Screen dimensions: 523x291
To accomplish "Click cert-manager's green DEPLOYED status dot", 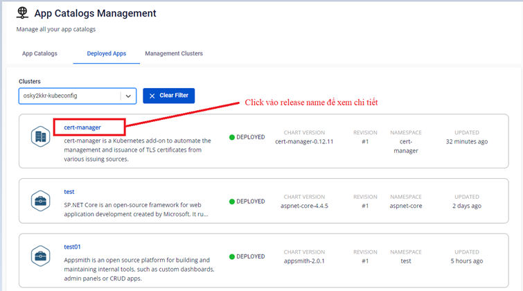I will click(x=232, y=137).
